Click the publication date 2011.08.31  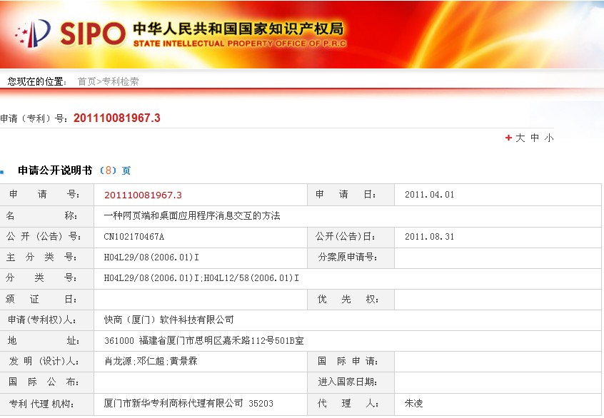click(429, 236)
